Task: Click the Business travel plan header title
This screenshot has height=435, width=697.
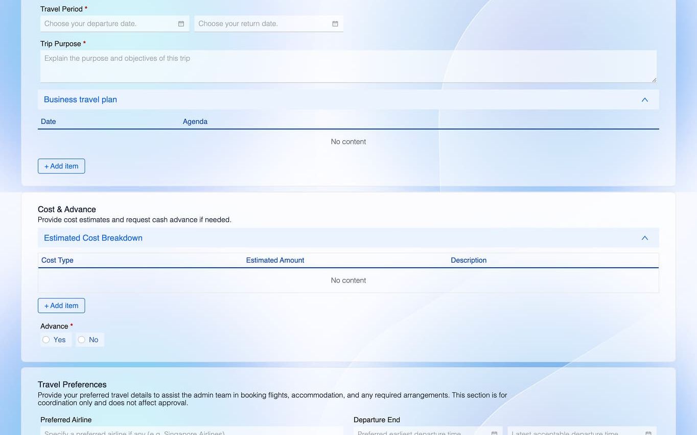Action: coord(80,99)
